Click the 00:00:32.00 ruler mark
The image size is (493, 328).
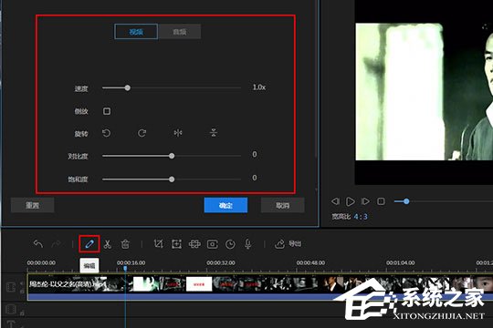221,262
